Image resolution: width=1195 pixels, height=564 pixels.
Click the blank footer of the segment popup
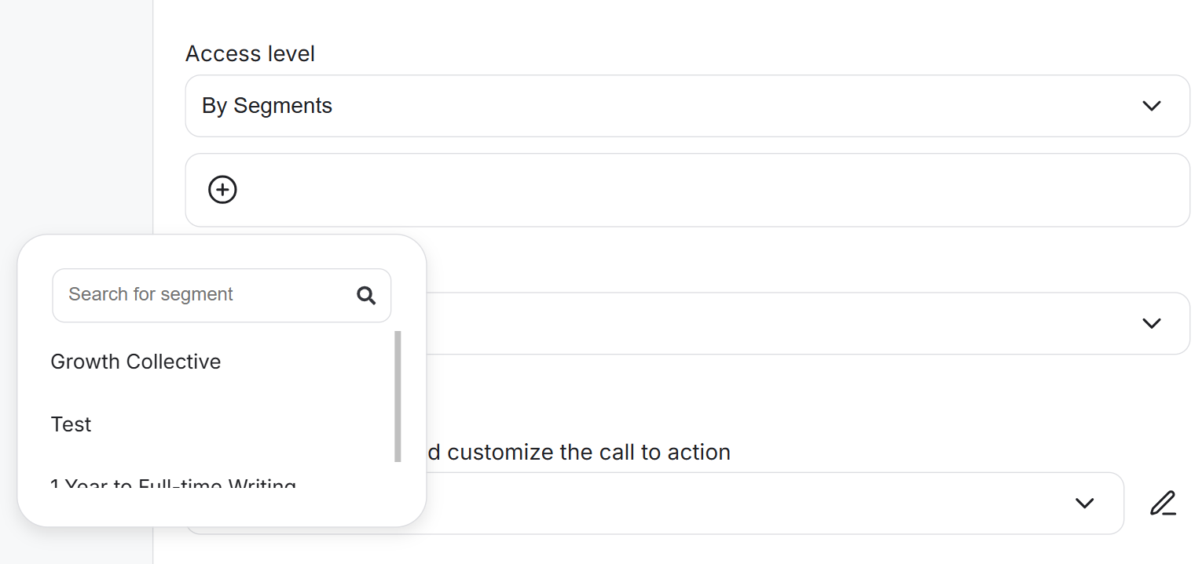click(222, 507)
